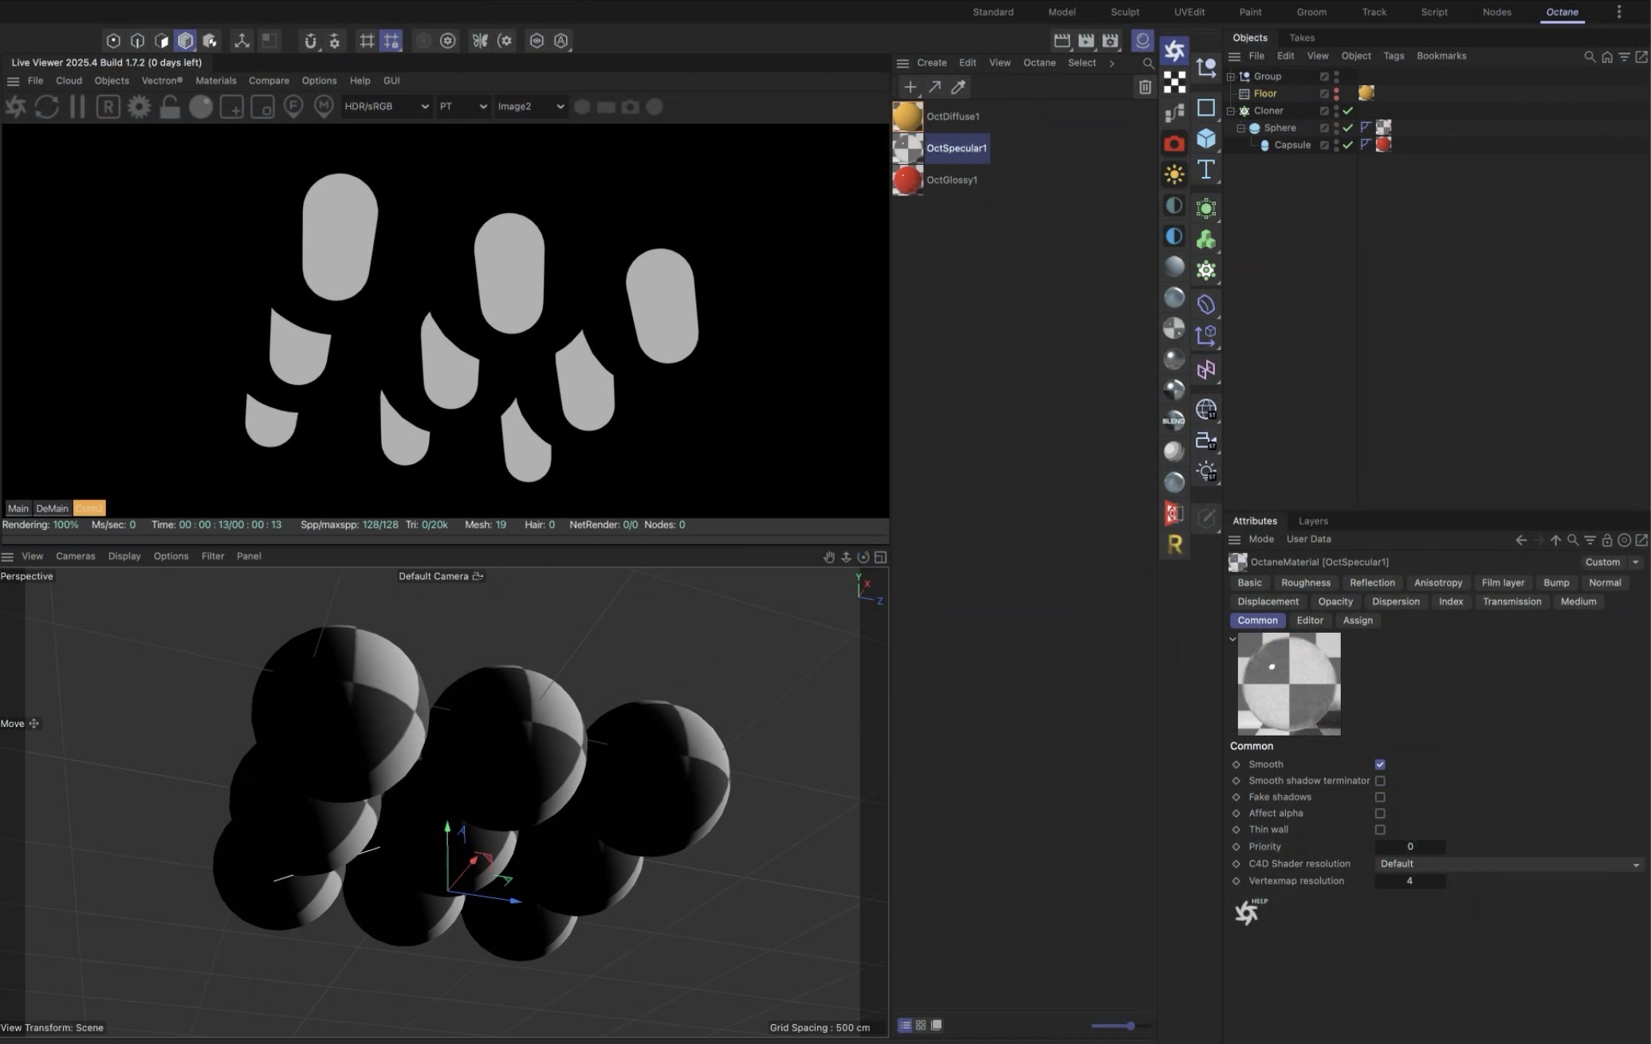Click the red Octane camera icon
The width and height of the screenshot is (1651, 1044).
tap(1173, 143)
